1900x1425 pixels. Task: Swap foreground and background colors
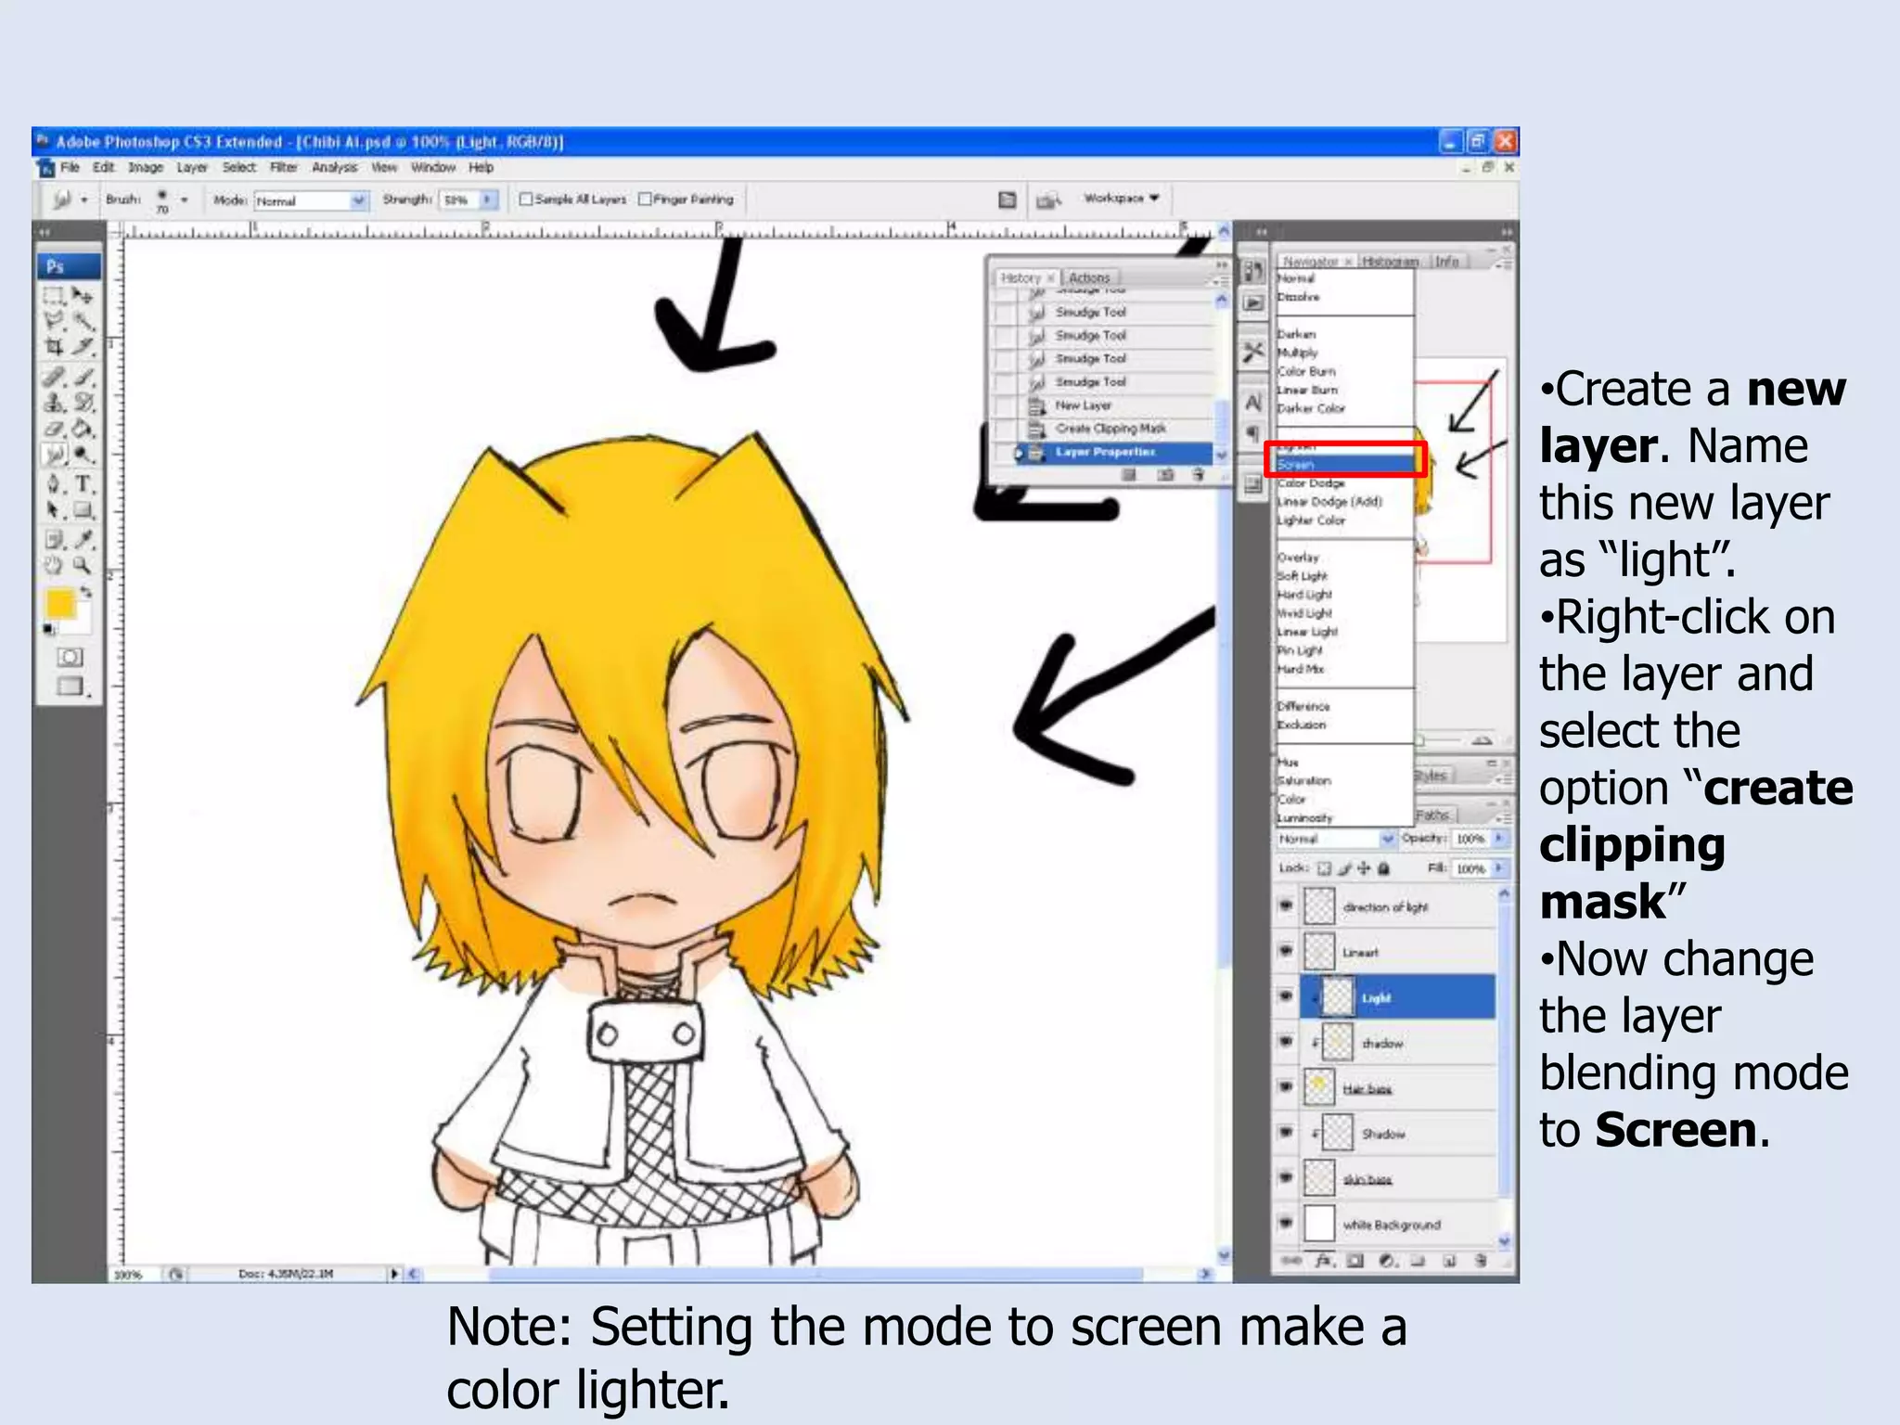[85, 592]
